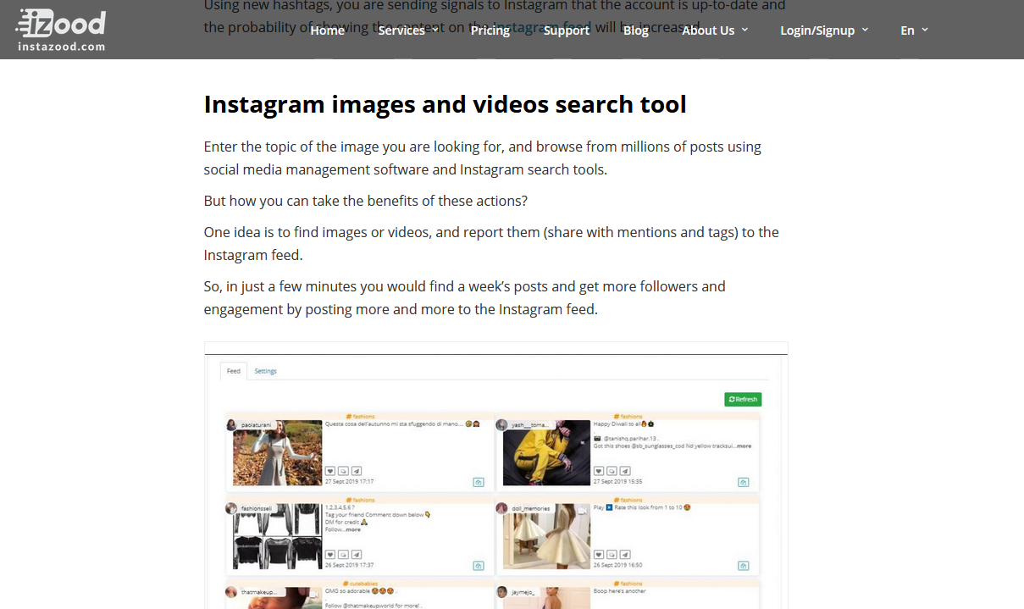
Task: Switch to the Settings tab
Action: tap(266, 371)
